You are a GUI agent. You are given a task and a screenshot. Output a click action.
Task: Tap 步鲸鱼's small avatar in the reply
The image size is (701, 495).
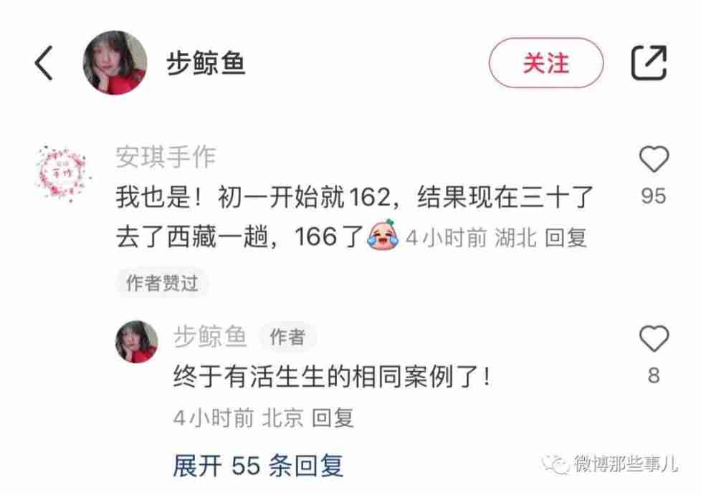pos(137,342)
